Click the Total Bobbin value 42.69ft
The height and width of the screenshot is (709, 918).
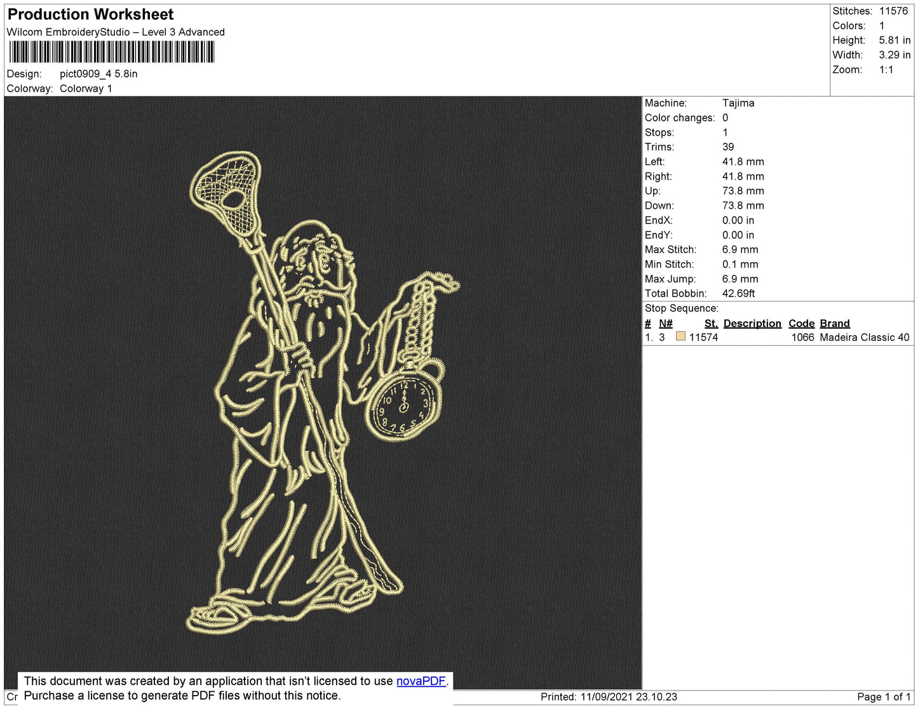739,293
